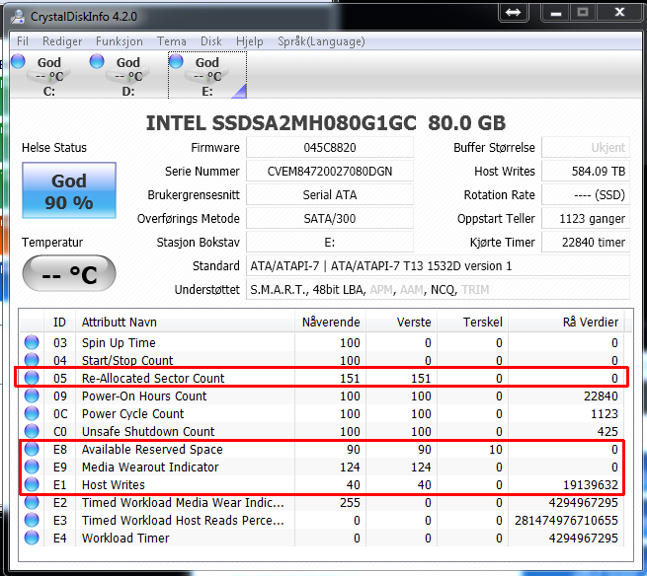Click raw value 281474976710655
This screenshot has width=647, height=576.
566,521
